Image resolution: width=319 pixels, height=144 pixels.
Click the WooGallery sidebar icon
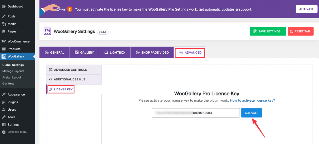click(x=4, y=56)
